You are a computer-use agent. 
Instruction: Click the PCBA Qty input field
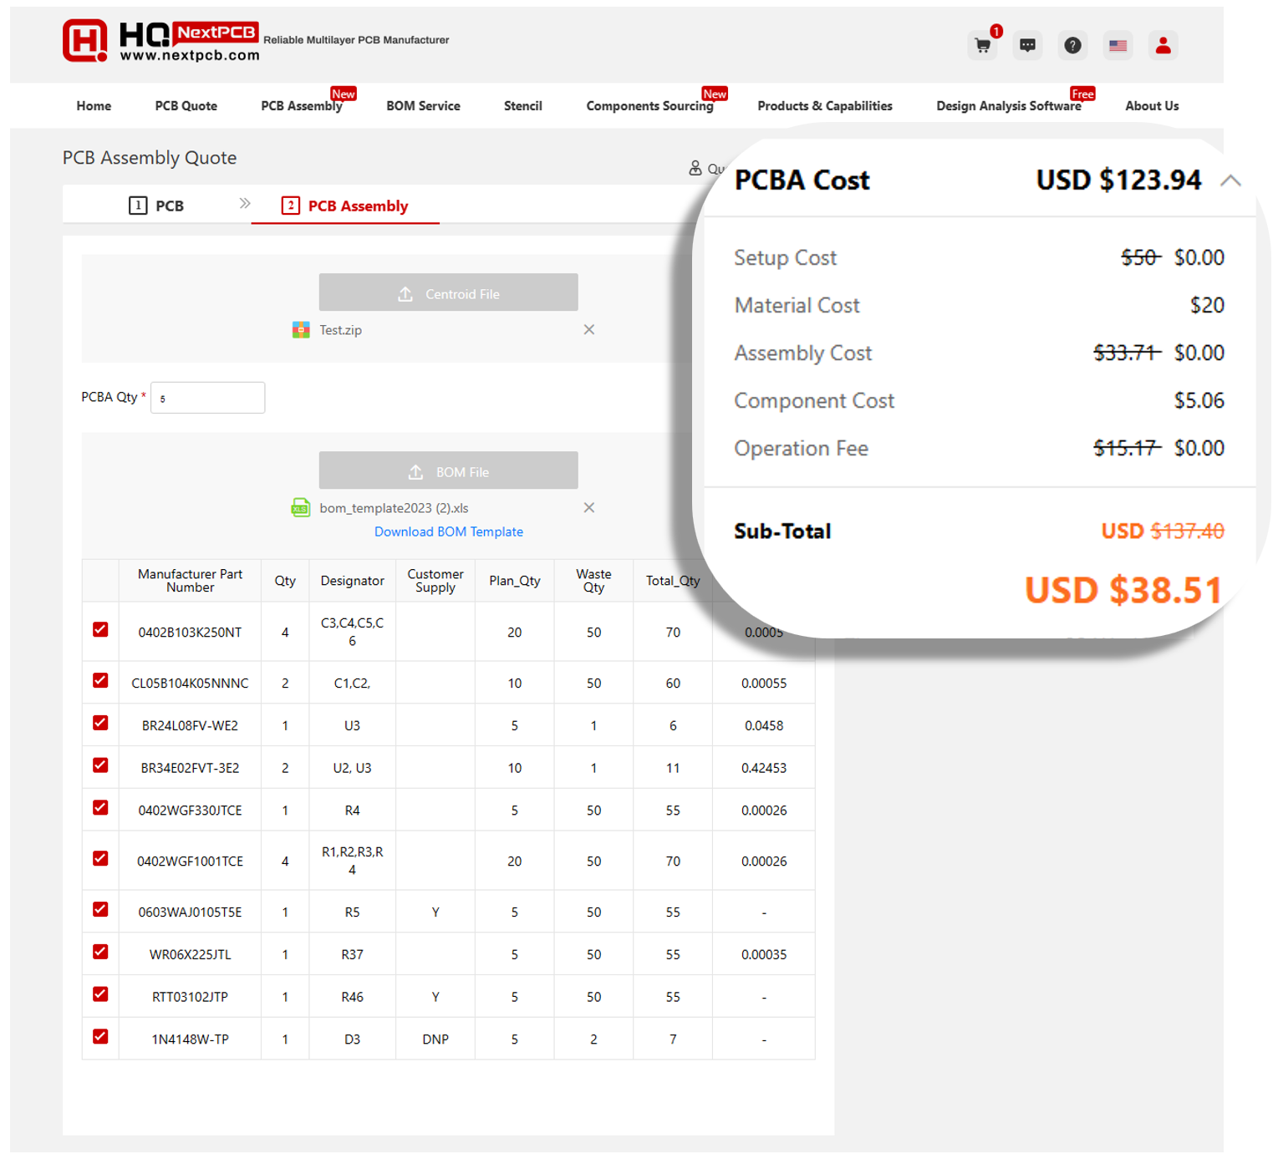(x=207, y=398)
